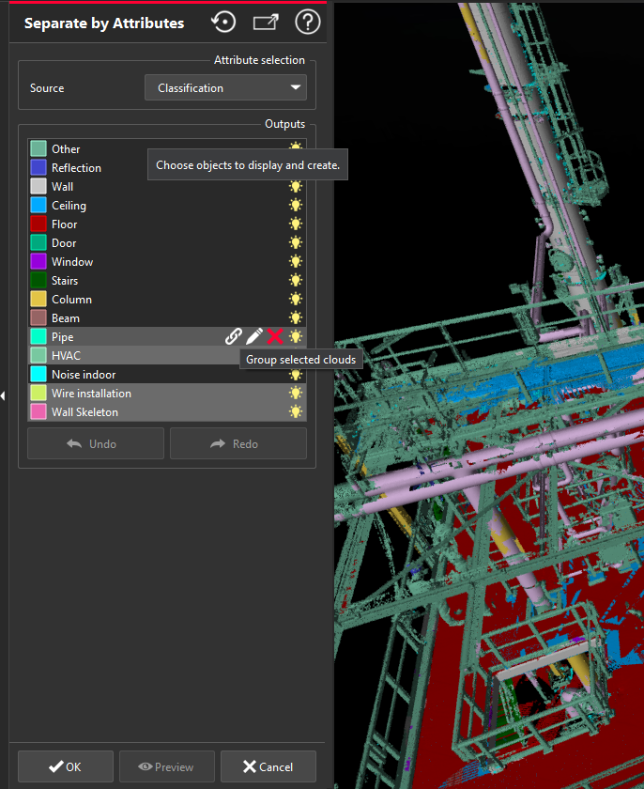Viewport: 644px width, 789px height.
Task: Open help for Separate by Attributes
Action: (308, 23)
